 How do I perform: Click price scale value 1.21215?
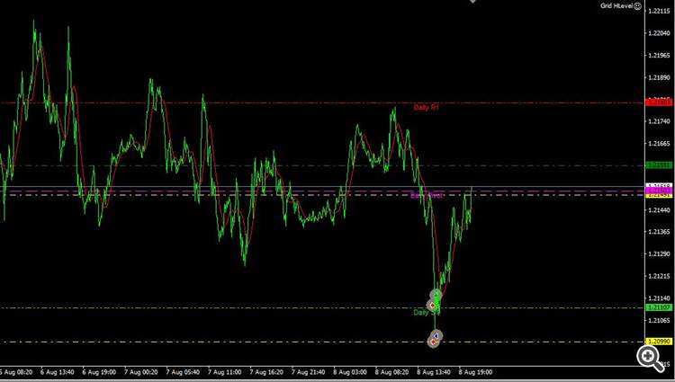click(659, 276)
